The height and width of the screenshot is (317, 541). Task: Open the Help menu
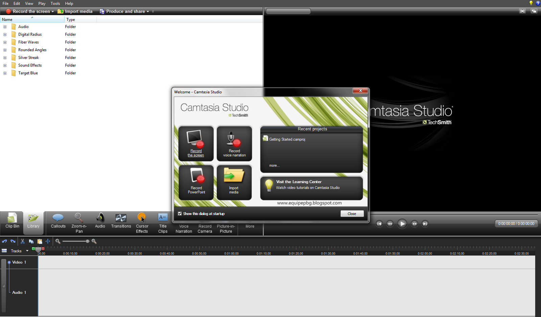pyautogui.click(x=69, y=3)
